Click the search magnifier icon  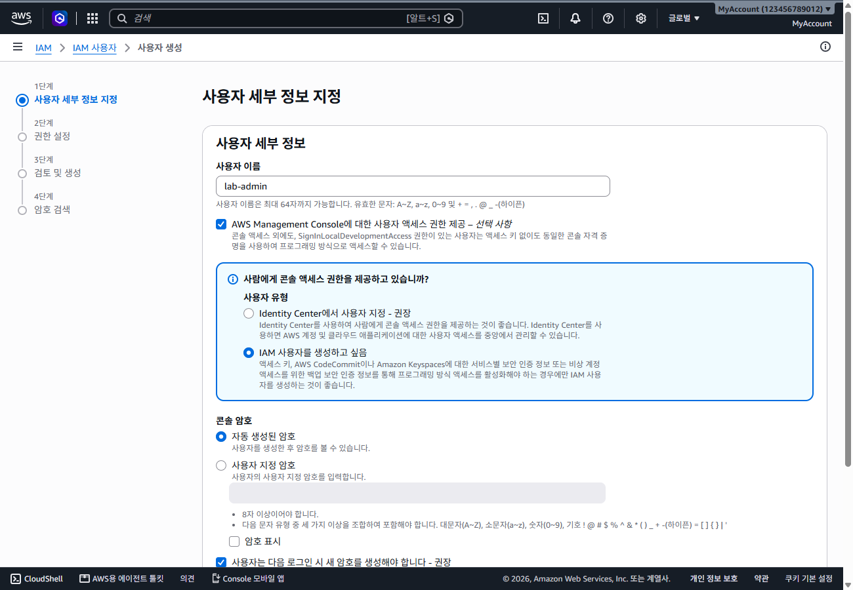coord(122,18)
